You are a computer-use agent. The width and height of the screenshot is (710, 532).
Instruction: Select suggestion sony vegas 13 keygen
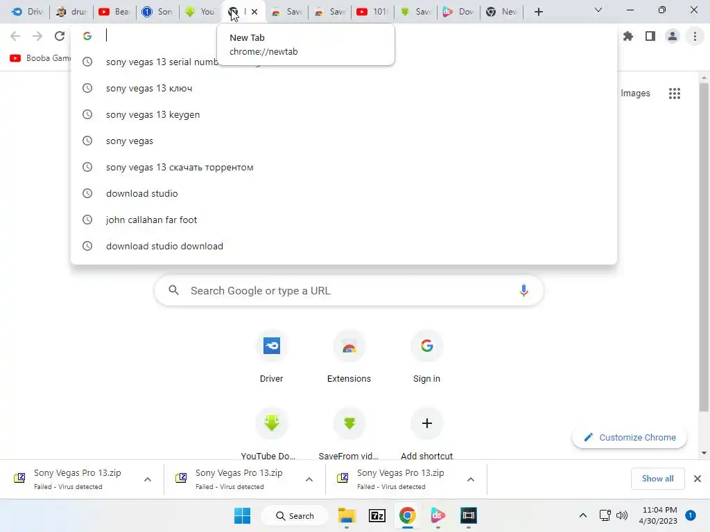pos(344,114)
